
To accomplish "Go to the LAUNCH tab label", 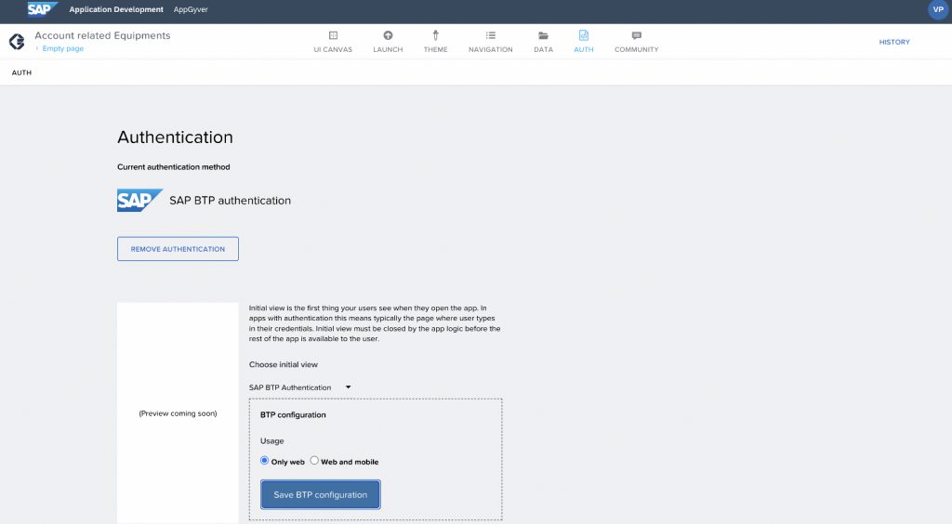I will [x=388, y=50].
